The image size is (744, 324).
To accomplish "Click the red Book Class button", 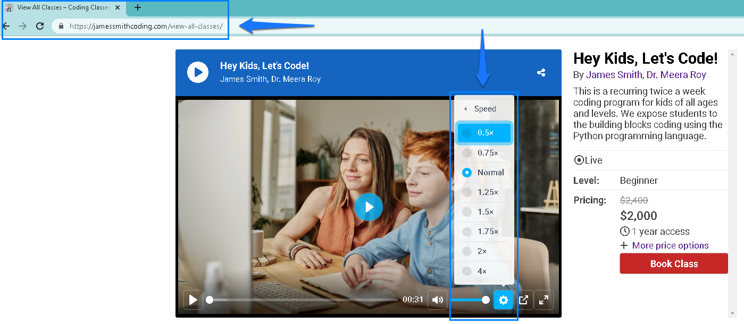I will tap(674, 263).
